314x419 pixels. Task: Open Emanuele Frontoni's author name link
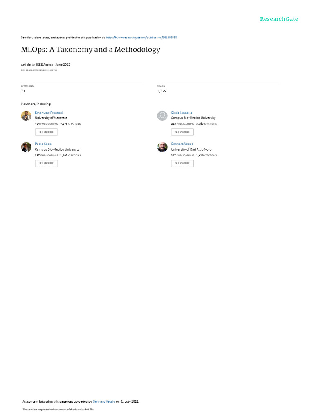pos(49,113)
